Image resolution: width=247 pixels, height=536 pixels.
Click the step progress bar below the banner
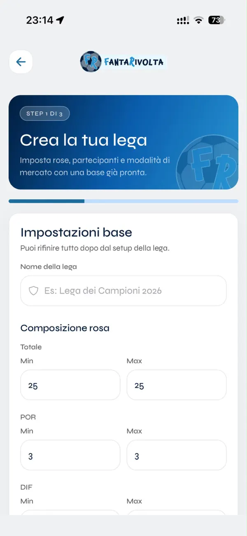click(123, 201)
